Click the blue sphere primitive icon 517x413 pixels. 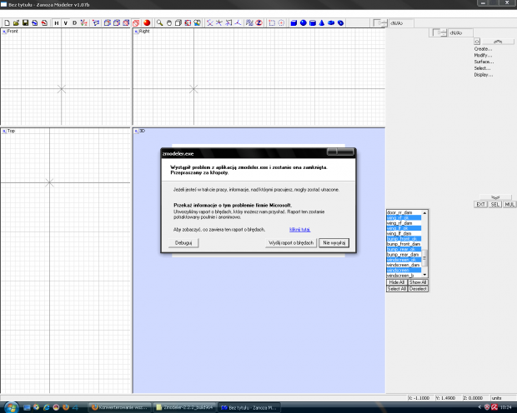point(303,23)
